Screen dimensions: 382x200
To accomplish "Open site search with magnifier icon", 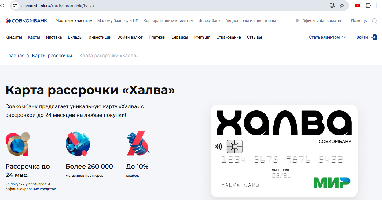I will 374,21.
